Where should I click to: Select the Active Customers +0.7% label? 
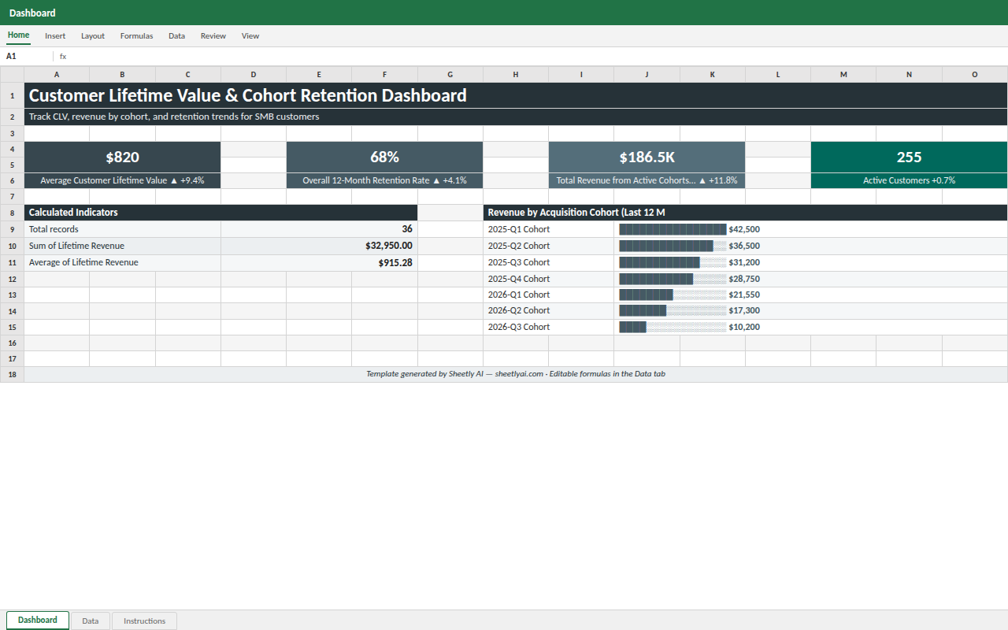point(909,180)
